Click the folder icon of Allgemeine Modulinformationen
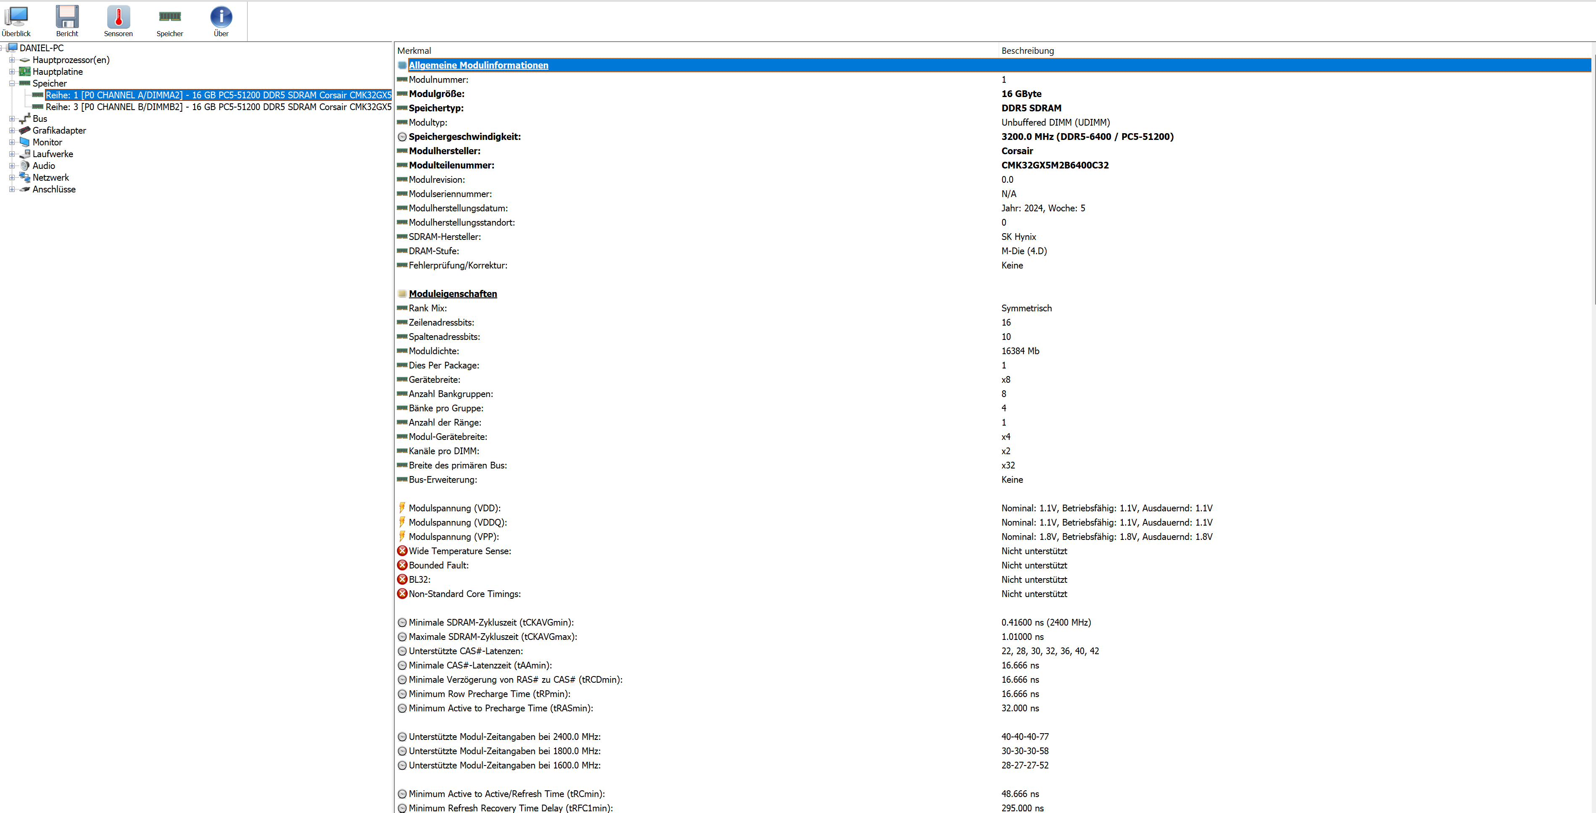 point(402,65)
